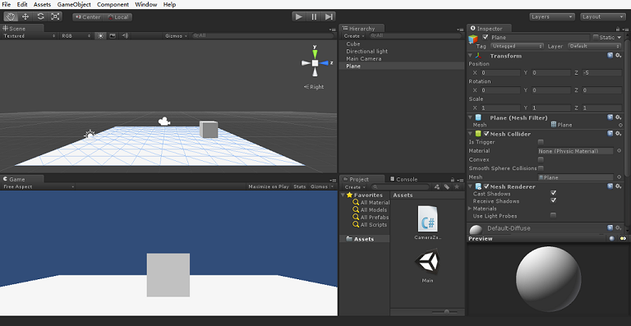
Task: Collapse the Transform component
Action: [471, 56]
